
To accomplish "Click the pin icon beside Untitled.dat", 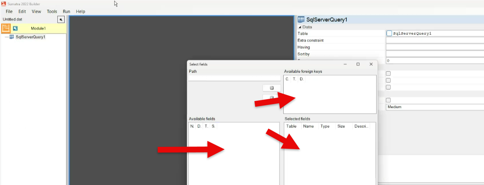I will 60,19.
